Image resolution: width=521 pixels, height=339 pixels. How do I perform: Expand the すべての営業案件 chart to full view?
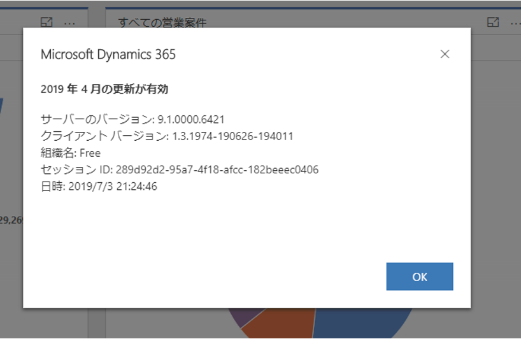tap(493, 22)
